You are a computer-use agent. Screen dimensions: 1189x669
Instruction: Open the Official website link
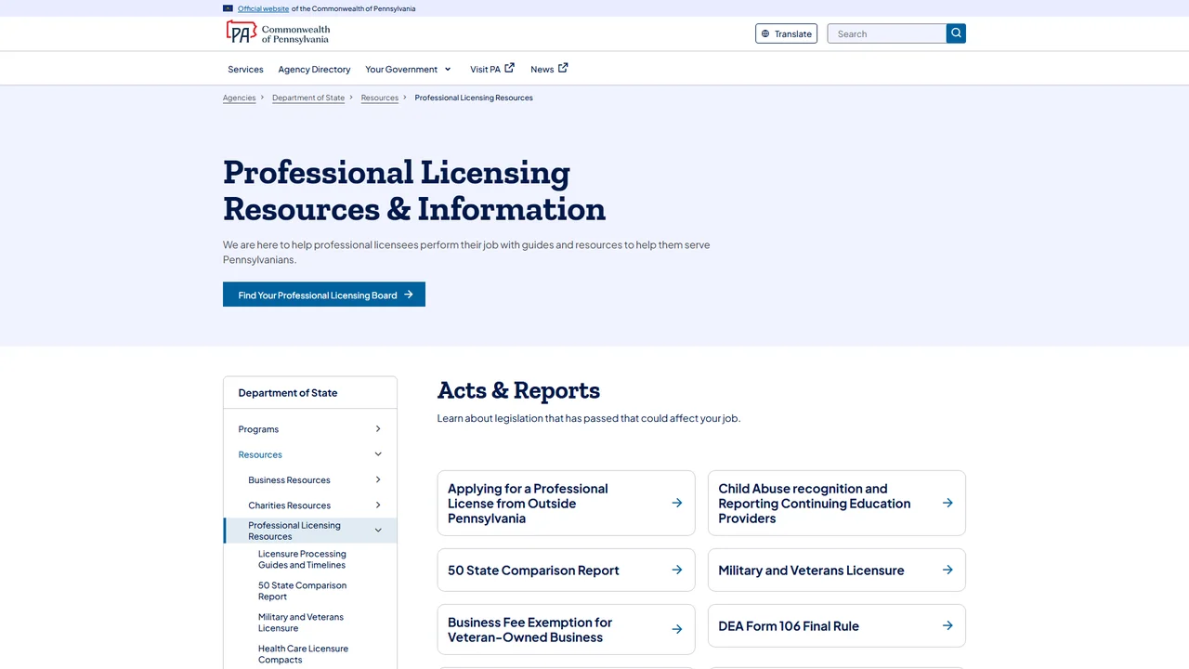coord(263,8)
